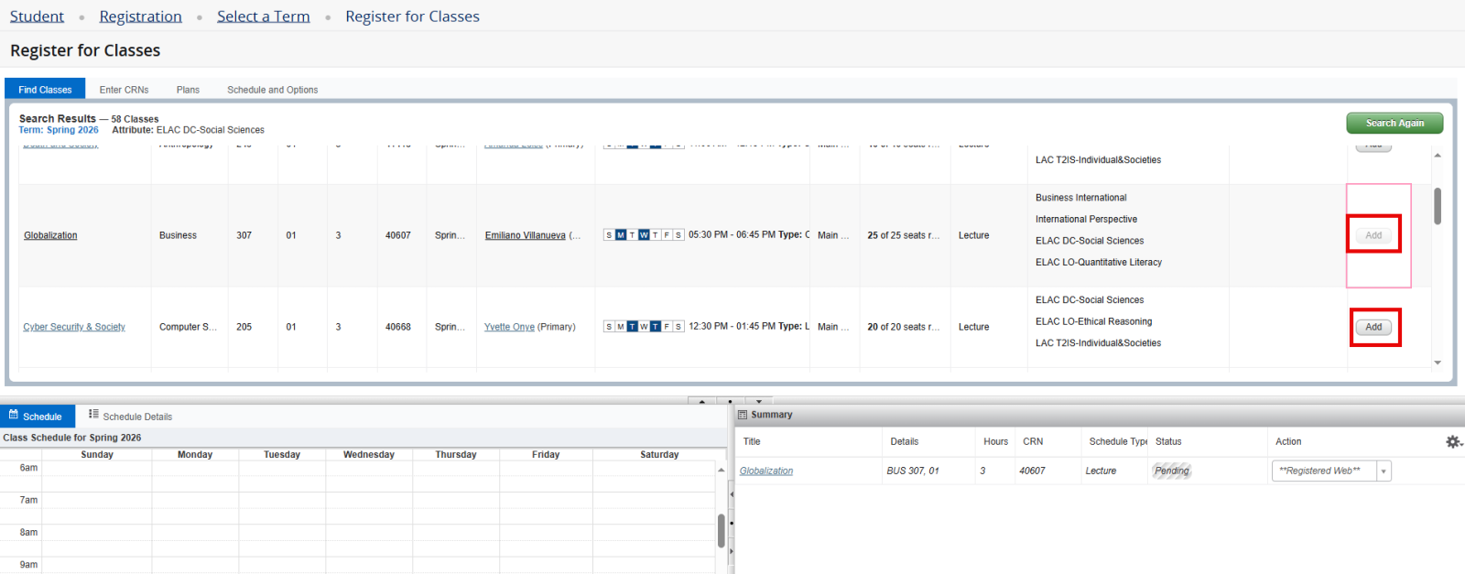Click the center dot on horizontal divider
The width and height of the screenshot is (1465, 574).
[x=730, y=401]
